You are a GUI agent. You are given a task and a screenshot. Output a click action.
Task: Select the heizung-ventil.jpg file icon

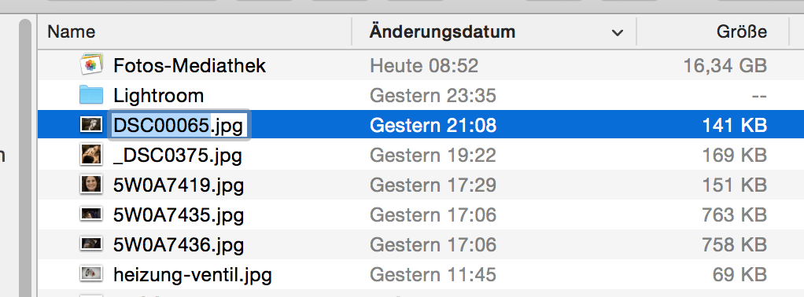click(x=91, y=273)
